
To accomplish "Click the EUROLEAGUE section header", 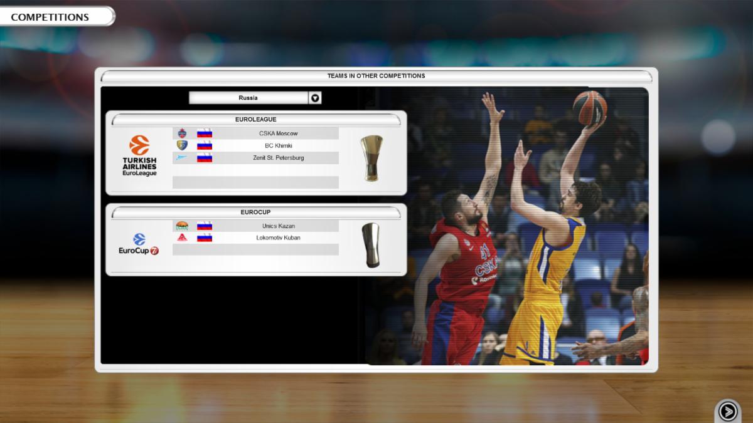I will coord(256,119).
